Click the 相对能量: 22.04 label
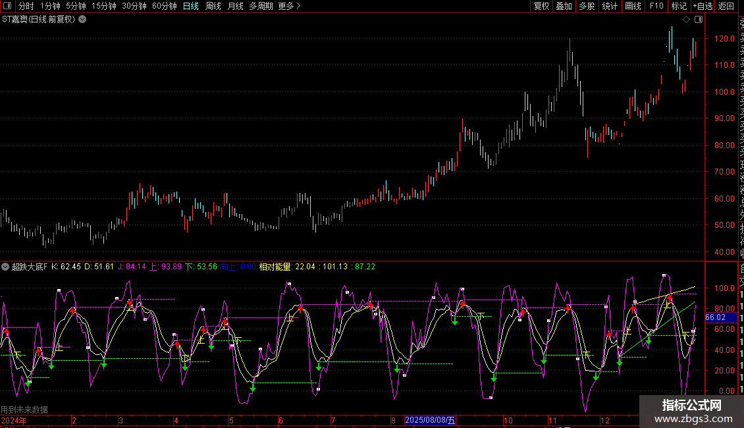This screenshot has height=428, width=744. [x=287, y=267]
